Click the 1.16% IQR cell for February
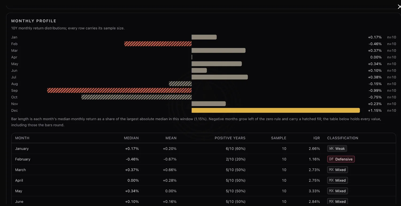The image size is (401, 206). 314,159
